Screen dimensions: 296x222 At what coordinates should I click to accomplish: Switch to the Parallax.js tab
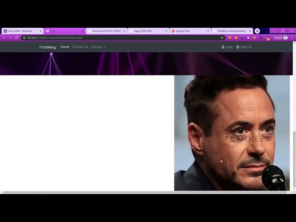232,31
